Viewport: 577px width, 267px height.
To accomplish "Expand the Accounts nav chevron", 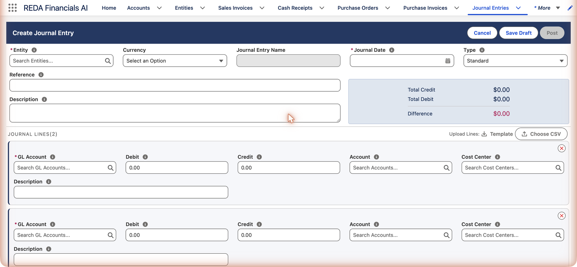I will pos(159,8).
